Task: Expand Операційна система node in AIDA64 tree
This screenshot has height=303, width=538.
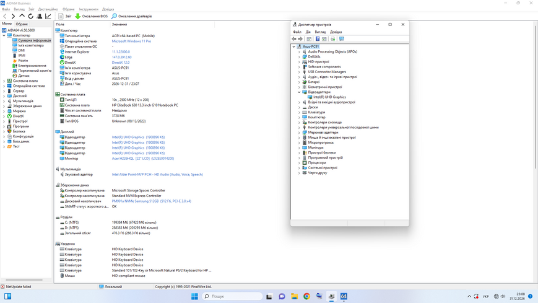Action: tap(4, 86)
